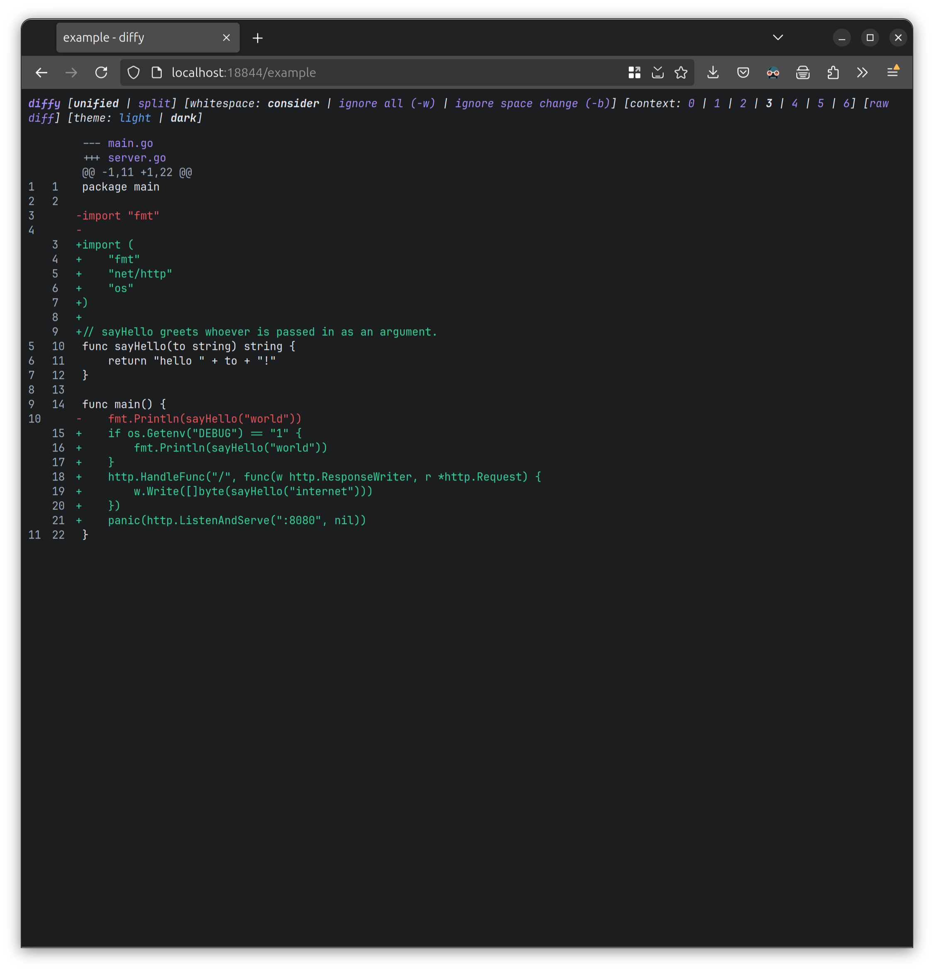Select the example - diffy tab
The image size is (934, 971).
pyautogui.click(x=148, y=38)
